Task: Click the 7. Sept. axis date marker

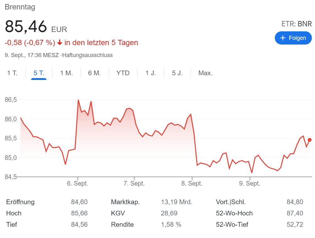Action: coord(134,183)
